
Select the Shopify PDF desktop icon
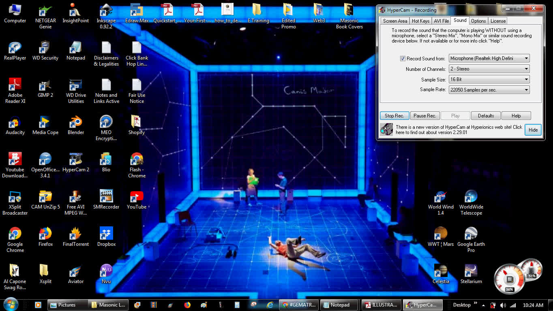click(137, 125)
